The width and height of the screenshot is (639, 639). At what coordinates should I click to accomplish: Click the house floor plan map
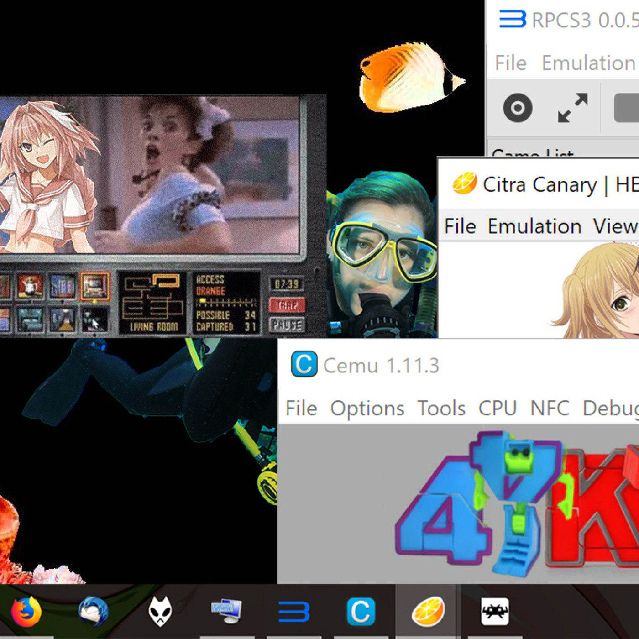click(x=153, y=297)
